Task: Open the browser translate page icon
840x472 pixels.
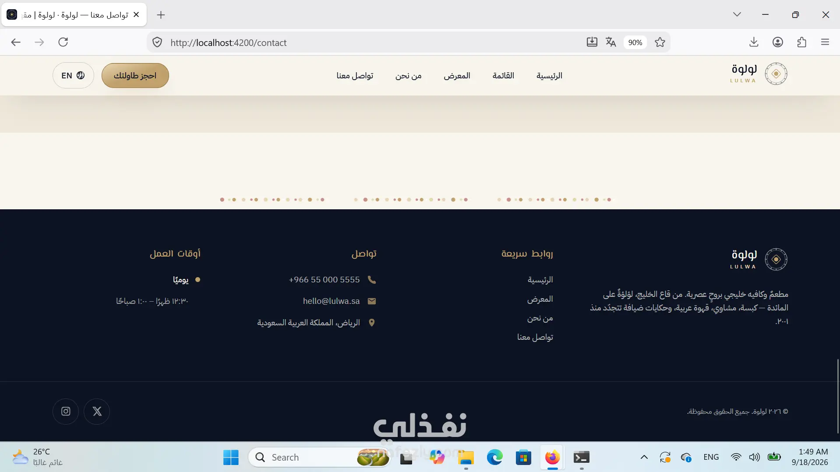Action: [x=611, y=42]
